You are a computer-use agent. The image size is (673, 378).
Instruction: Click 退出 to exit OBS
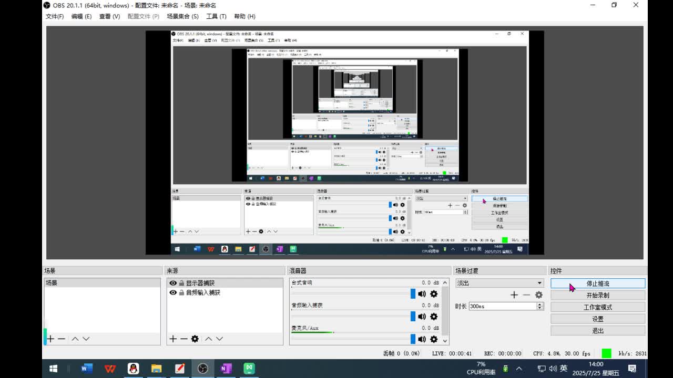pos(598,331)
